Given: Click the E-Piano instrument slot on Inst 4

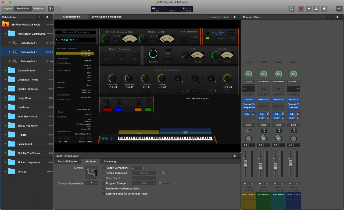Looking at the screenshot, I should 249,100.
